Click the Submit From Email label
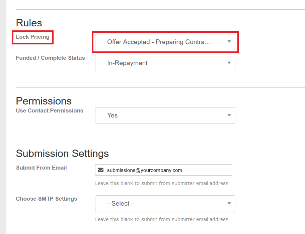Viewport: 305px width, 234px height. point(42,168)
